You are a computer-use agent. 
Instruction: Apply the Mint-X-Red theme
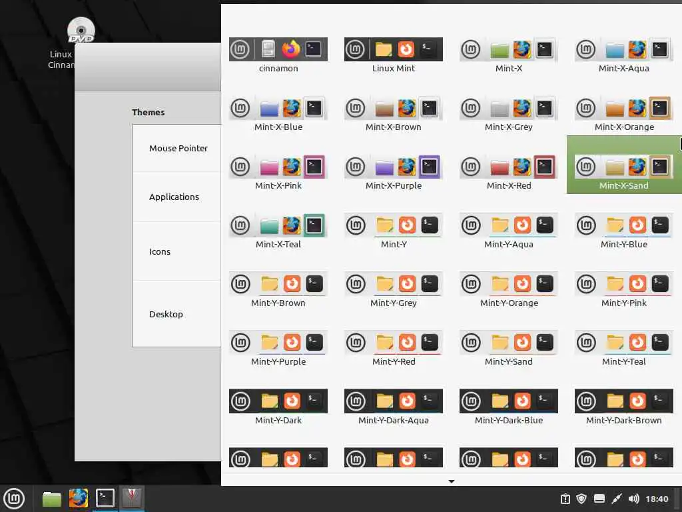(x=508, y=173)
